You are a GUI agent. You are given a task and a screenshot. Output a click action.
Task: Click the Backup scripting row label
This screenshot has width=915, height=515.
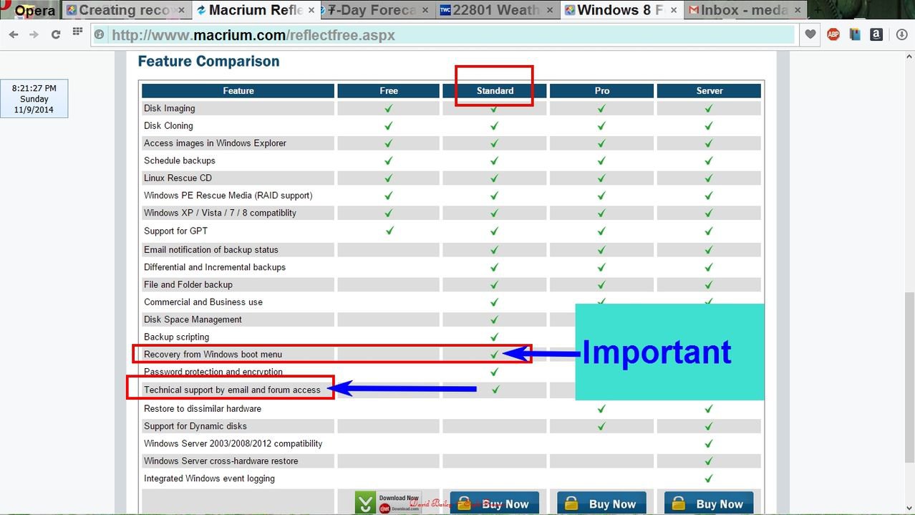tap(177, 337)
